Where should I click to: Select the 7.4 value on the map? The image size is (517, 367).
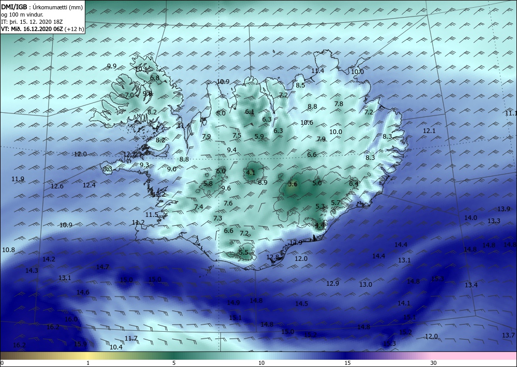(x=199, y=207)
